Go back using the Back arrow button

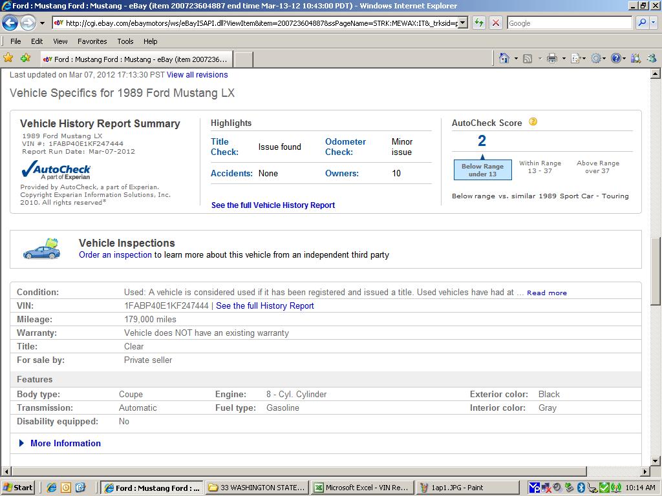click(x=10, y=23)
